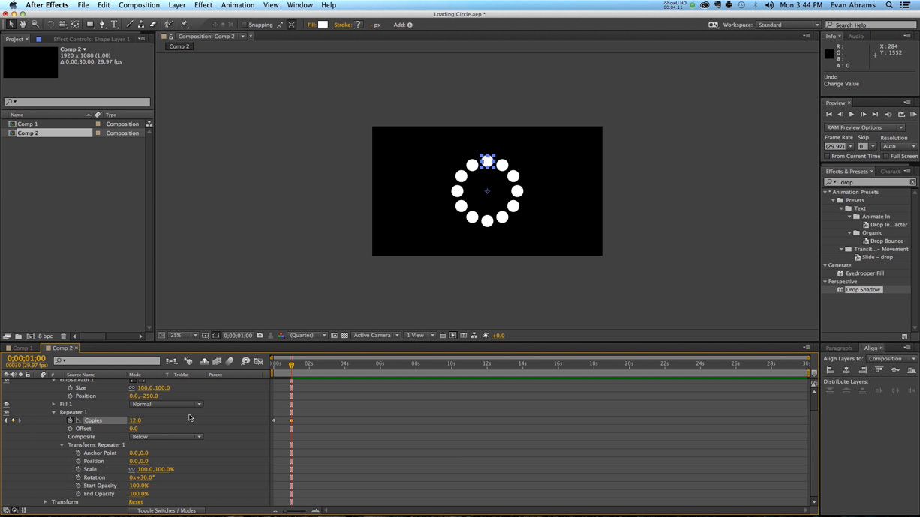Collapse the Transform: Repeater 1 group
This screenshot has height=517, width=920.
[62, 444]
